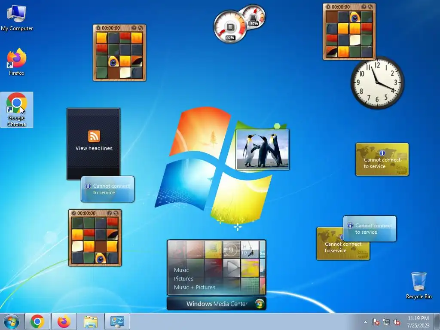
Task: Select Music + Pictures in Media Center gadget
Action: pyautogui.click(x=195, y=287)
